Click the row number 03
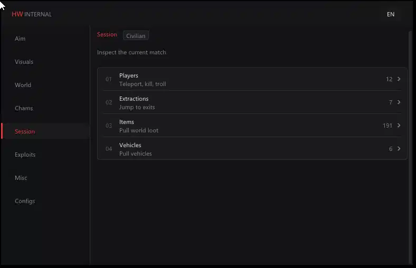Screen dimensions: 416x268 tap(109, 126)
